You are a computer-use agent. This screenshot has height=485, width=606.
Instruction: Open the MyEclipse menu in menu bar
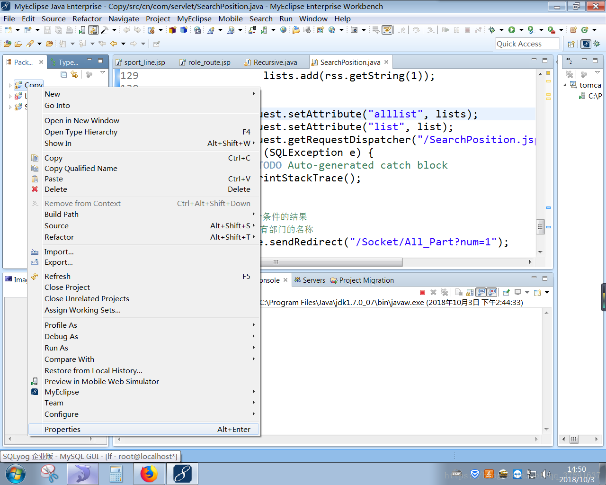(194, 18)
